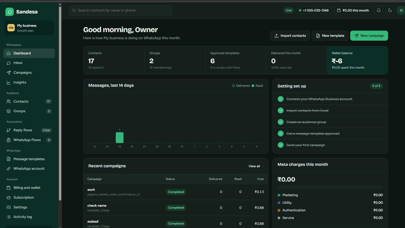This screenshot has width=405, height=228.
Task: Go to Campaigns page
Action: pos(29,73)
